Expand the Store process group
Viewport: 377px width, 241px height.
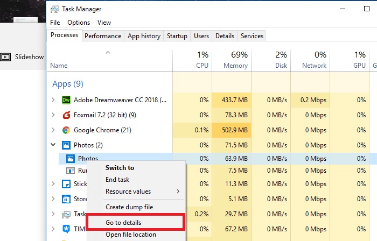(53, 199)
